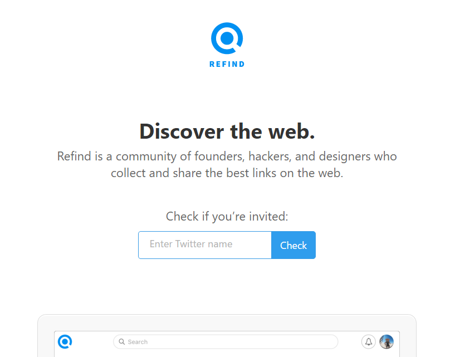
Task: Click the Search field in app preview
Action: pos(226,341)
